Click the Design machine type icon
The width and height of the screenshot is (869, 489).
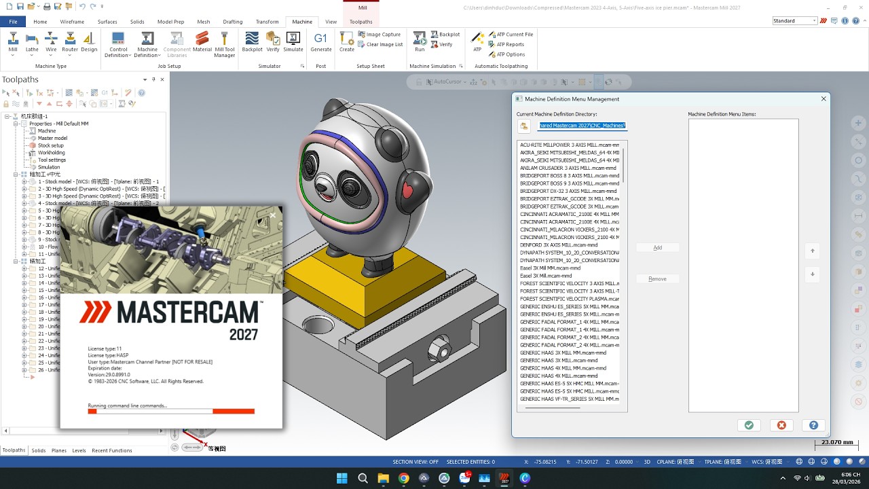click(89, 41)
